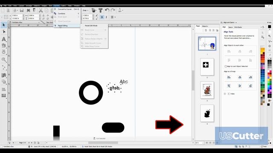Toggle Bold formatting button
Viewport: 273px width, 153px height.
(x=102, y=17)
